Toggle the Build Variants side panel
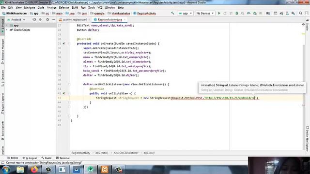 pos(2,130)
